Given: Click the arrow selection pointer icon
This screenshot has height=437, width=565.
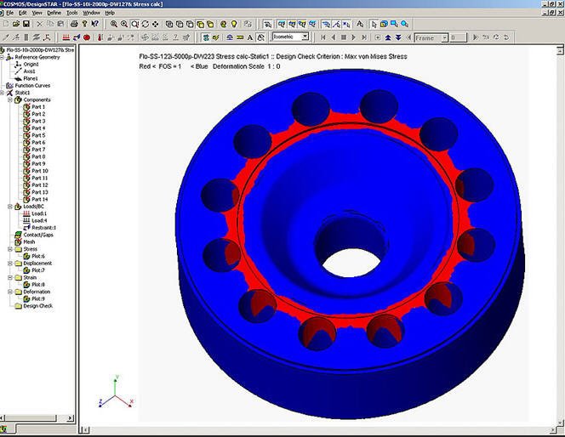Looking at the screenshot, I should [x=374, y=24].
